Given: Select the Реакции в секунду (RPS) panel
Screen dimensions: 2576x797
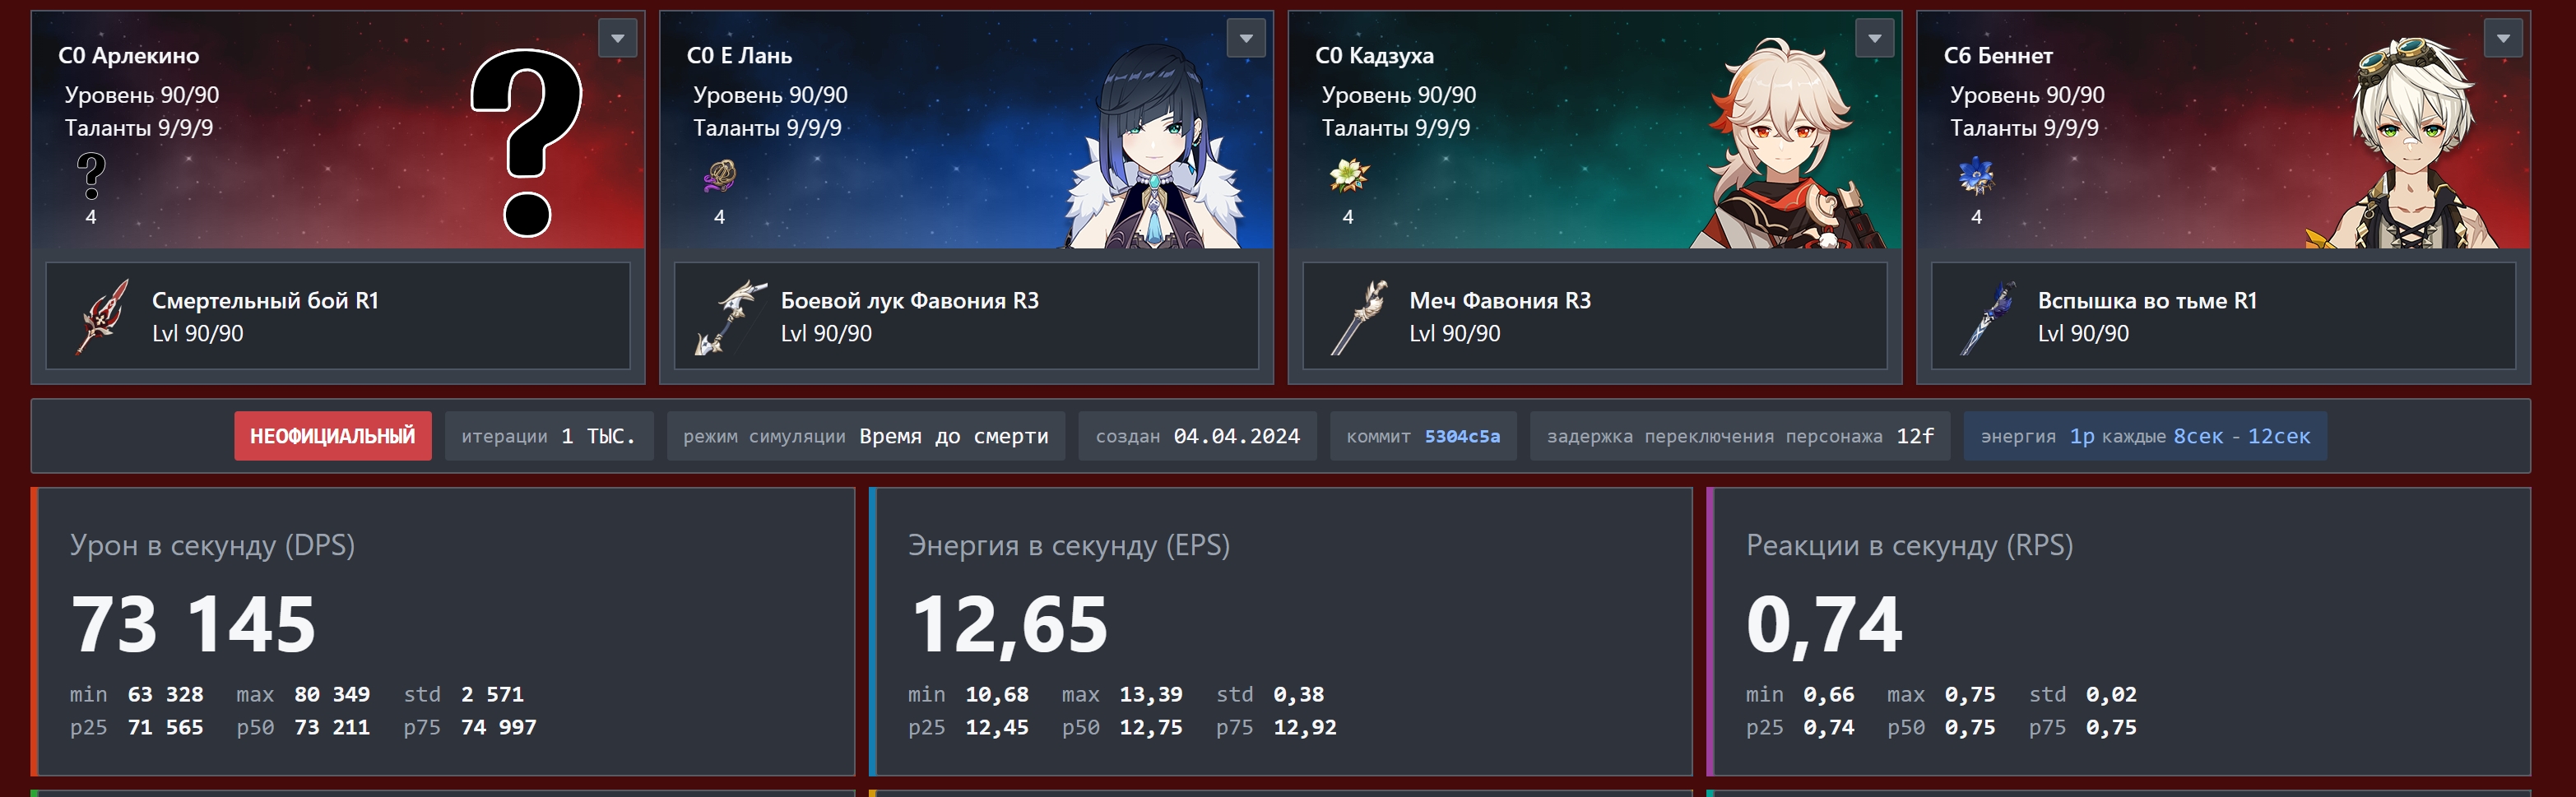Looking at the screenshot, I should [x=2119, y=632].
